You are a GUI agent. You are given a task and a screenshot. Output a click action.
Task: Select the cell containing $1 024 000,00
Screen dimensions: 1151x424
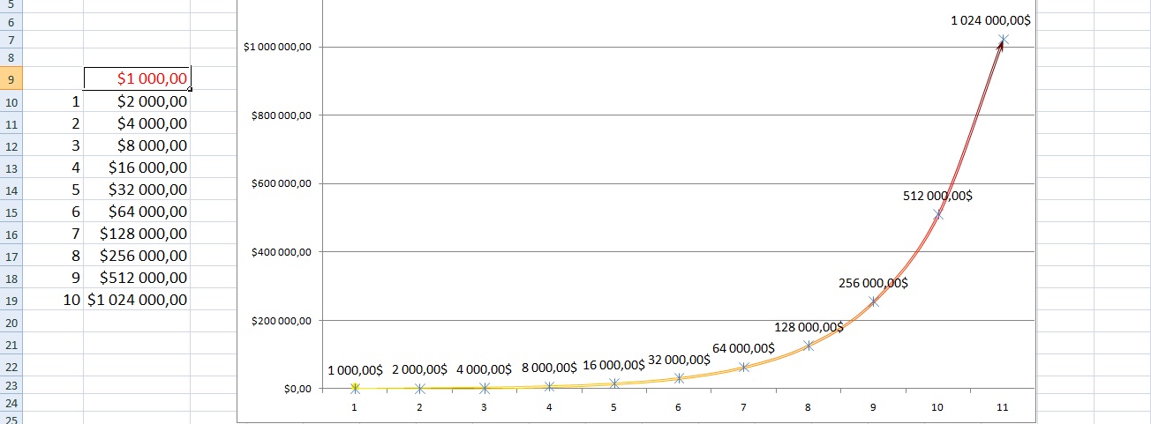138,300
